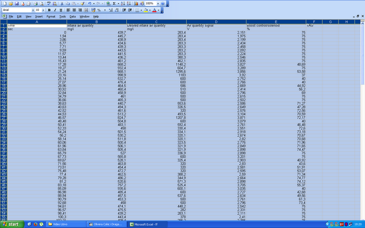Screen dimensions: 365x228
Task: Click cell Intake air quantity header
Action: tap(97, 26)
